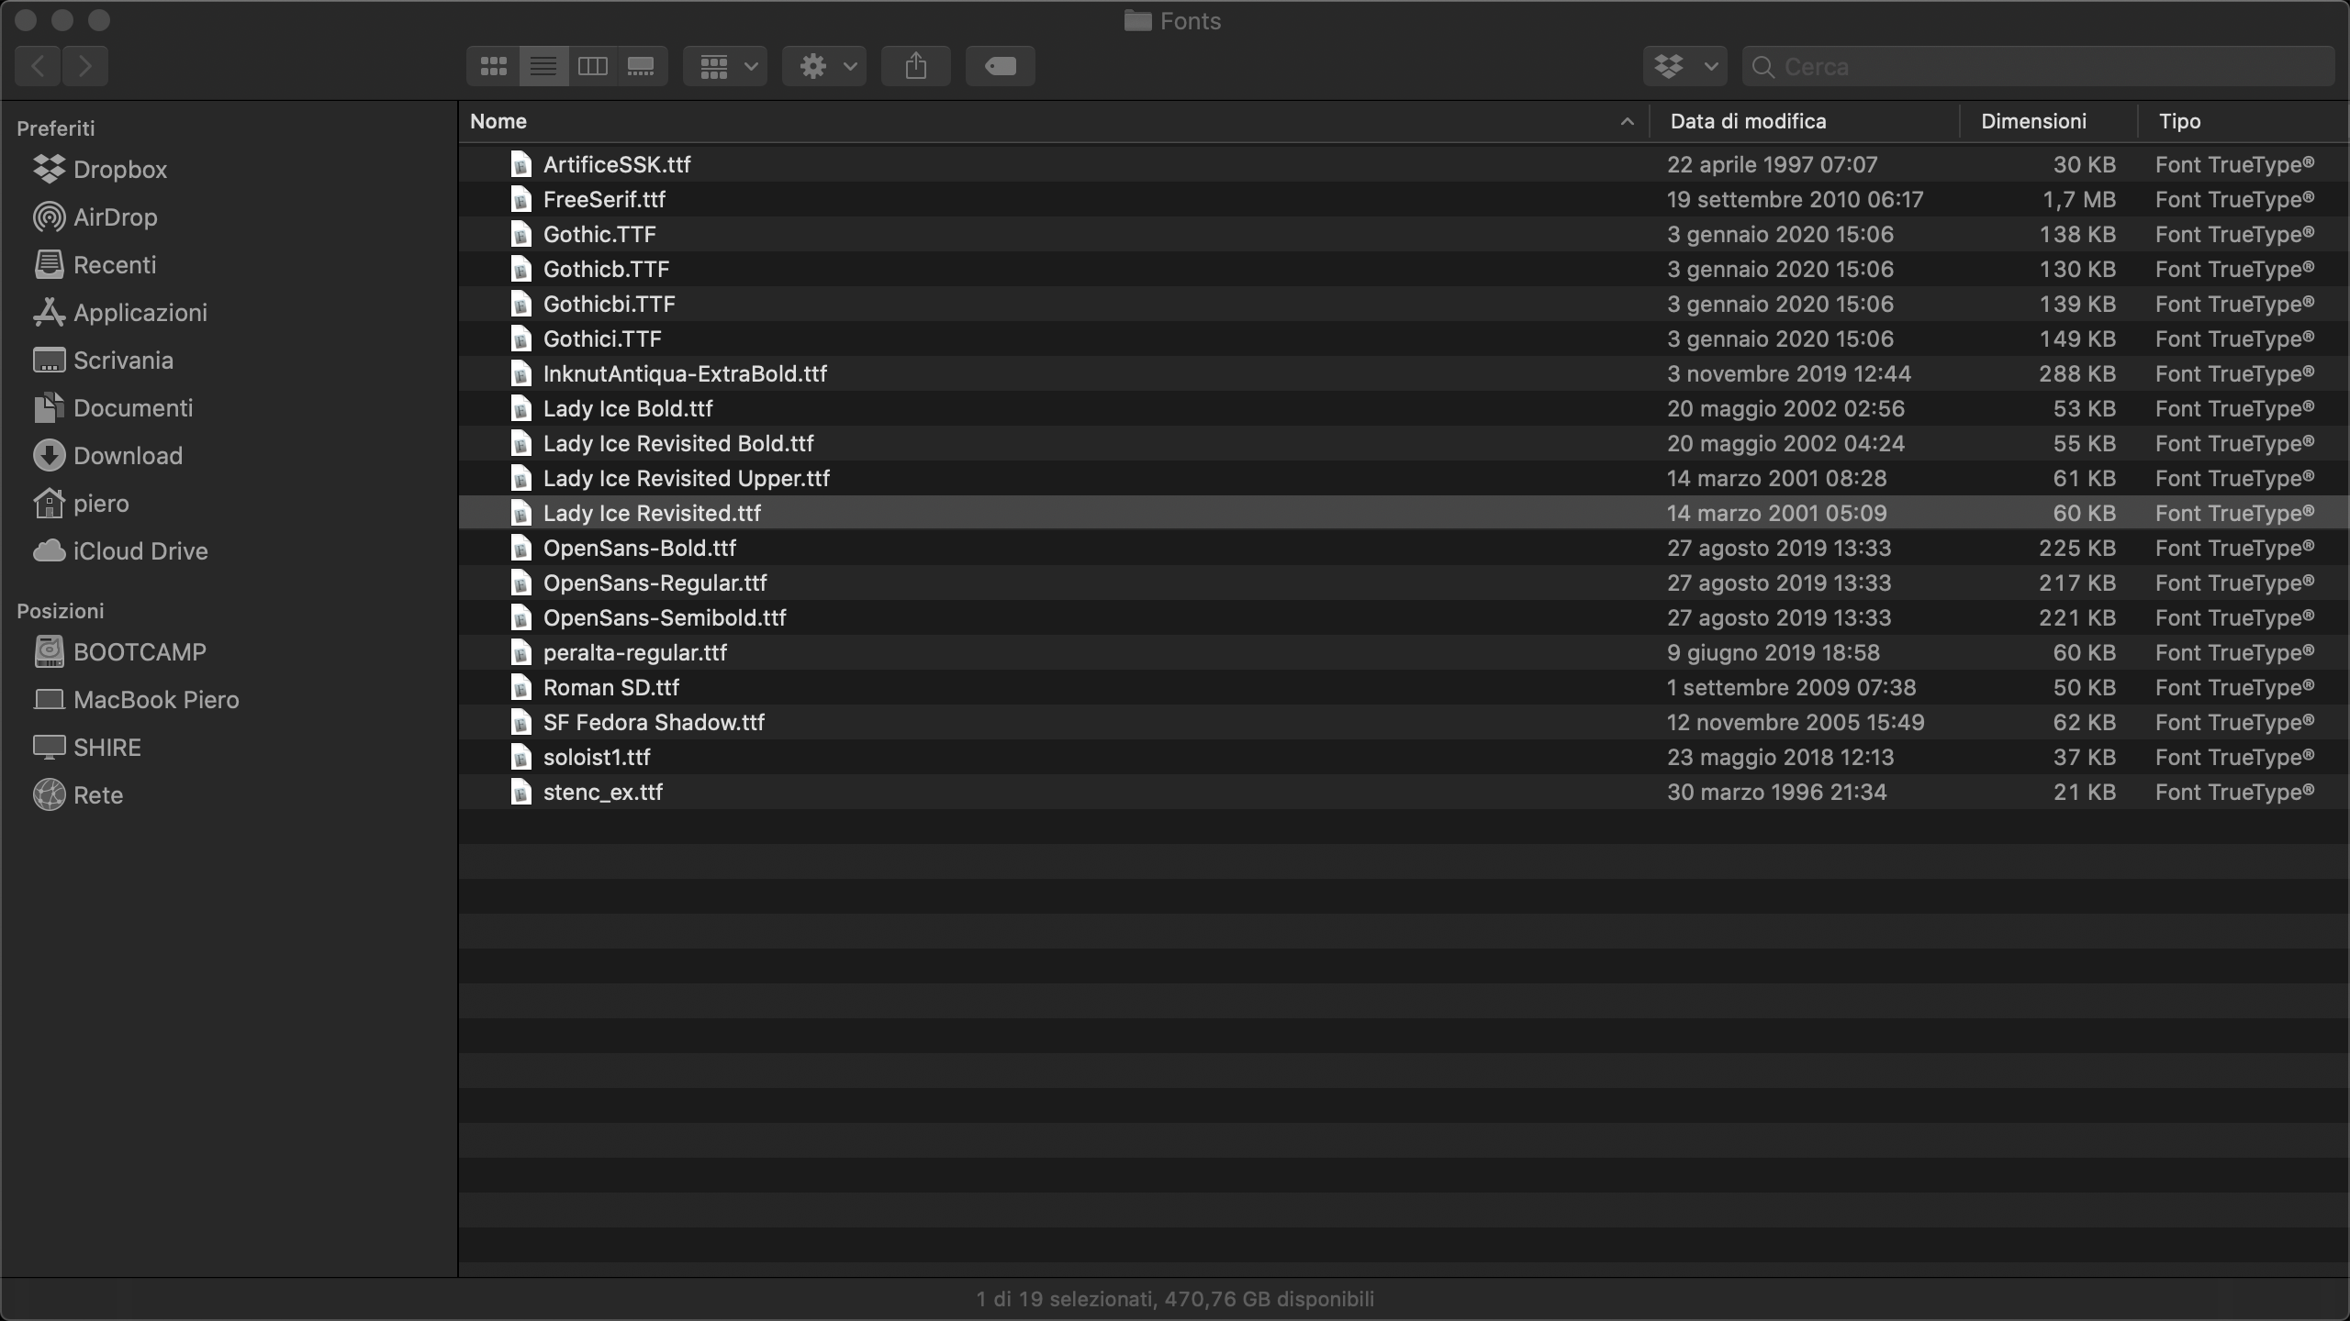Click the Share toolbar icon
This screenshot has width=2350, height=1321.
point(915,66)
